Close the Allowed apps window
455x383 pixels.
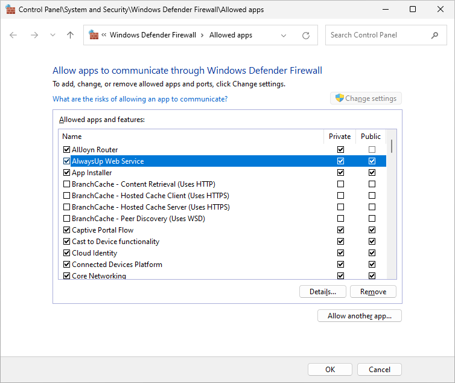click(440, 9)
